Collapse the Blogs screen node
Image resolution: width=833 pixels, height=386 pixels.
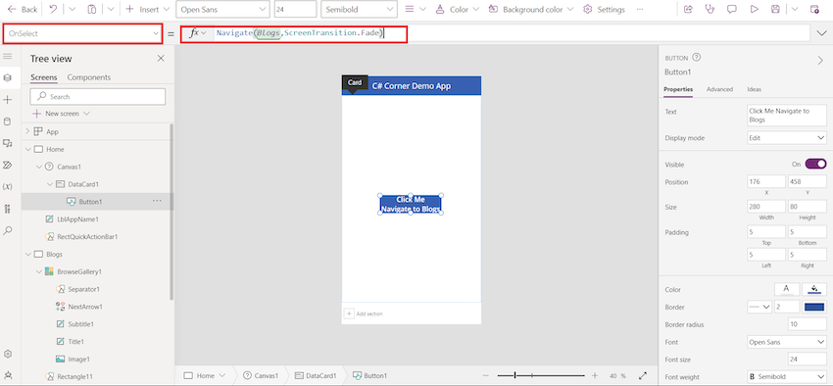coord(28,255)
